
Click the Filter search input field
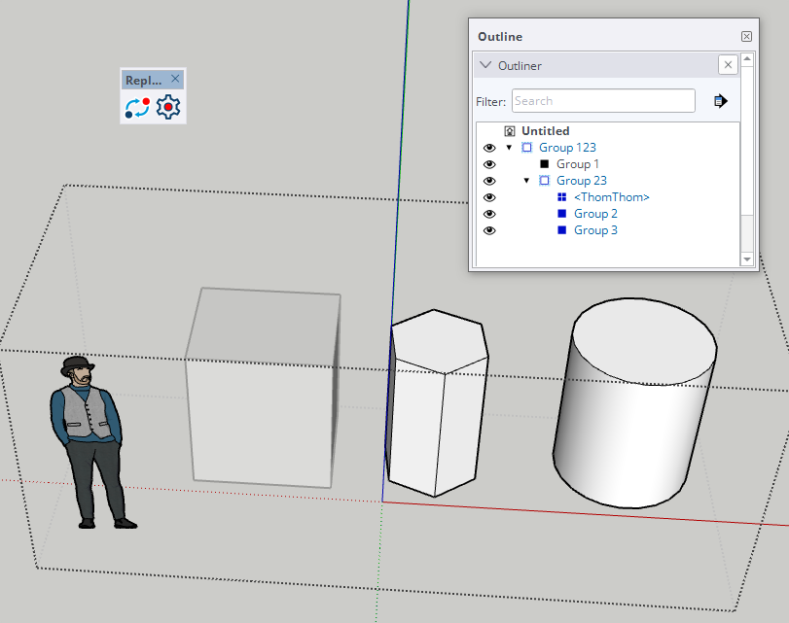coord(602,101)
